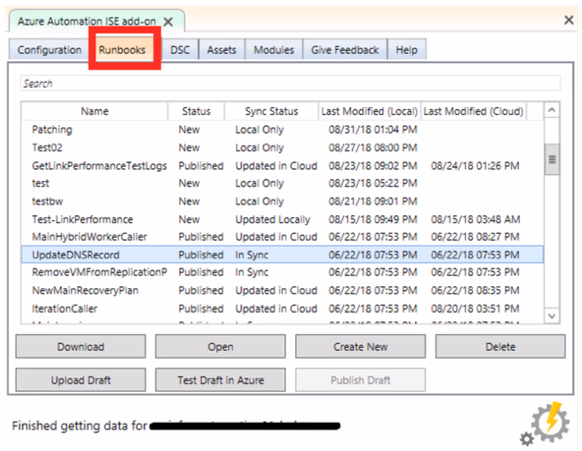The image size is (582, 451).
Task: Click the Publish Draft button
Action: point(360,380)
